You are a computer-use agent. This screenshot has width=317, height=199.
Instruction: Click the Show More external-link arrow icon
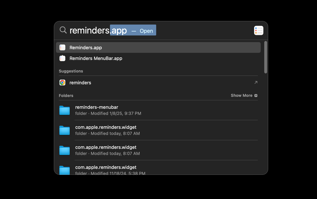tap(255, 96)
